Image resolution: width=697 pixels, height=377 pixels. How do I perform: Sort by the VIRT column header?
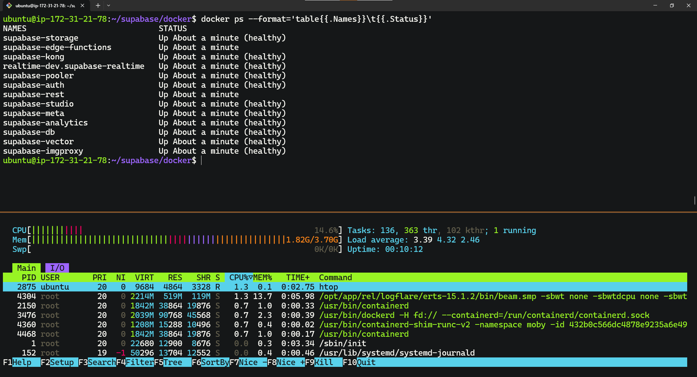[x=144, y=277]
